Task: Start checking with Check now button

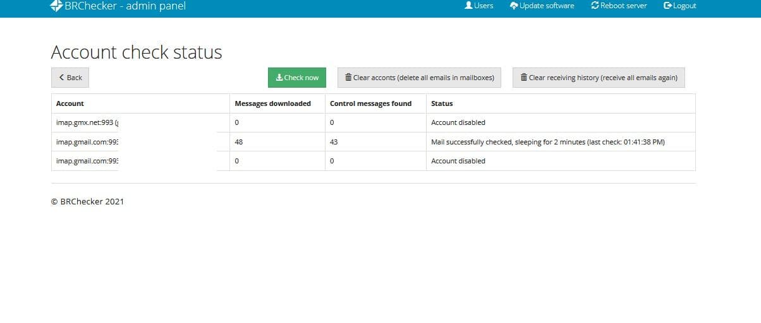Action: point(297,78)
